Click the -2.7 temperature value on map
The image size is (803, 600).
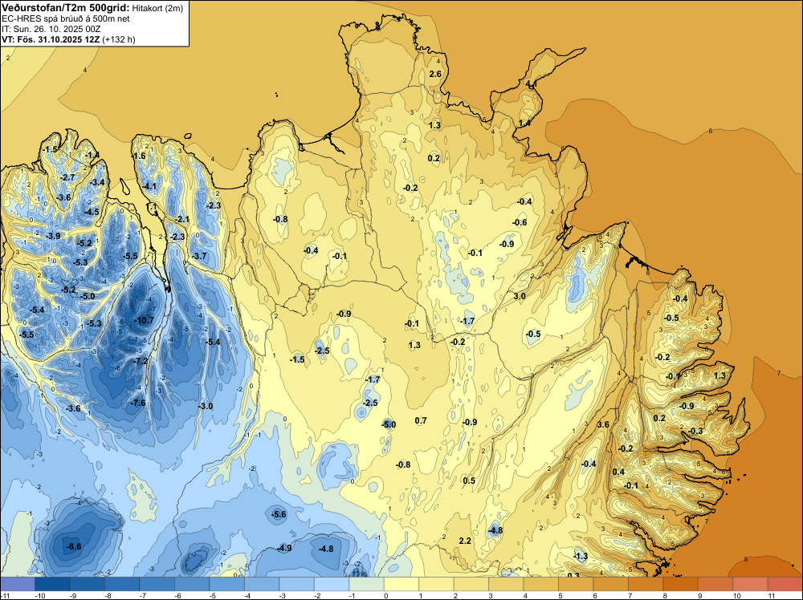(67, 177)
